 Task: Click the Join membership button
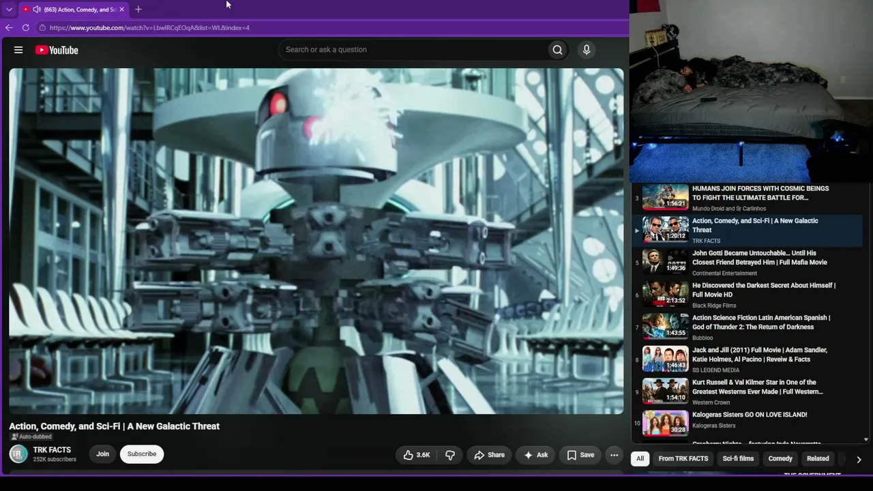click(x=102, y=454)
